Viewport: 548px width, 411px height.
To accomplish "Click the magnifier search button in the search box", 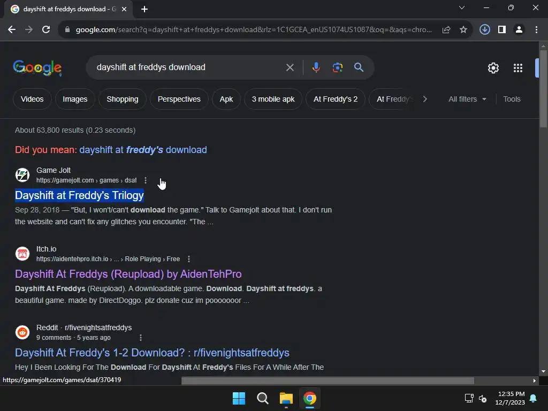I will tap(359, 67).
